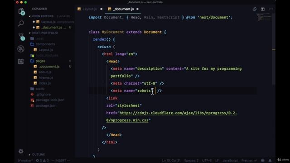Select the _document.js editor tab
The width and height of the screenshot is (290, 163).
[123, 9]
